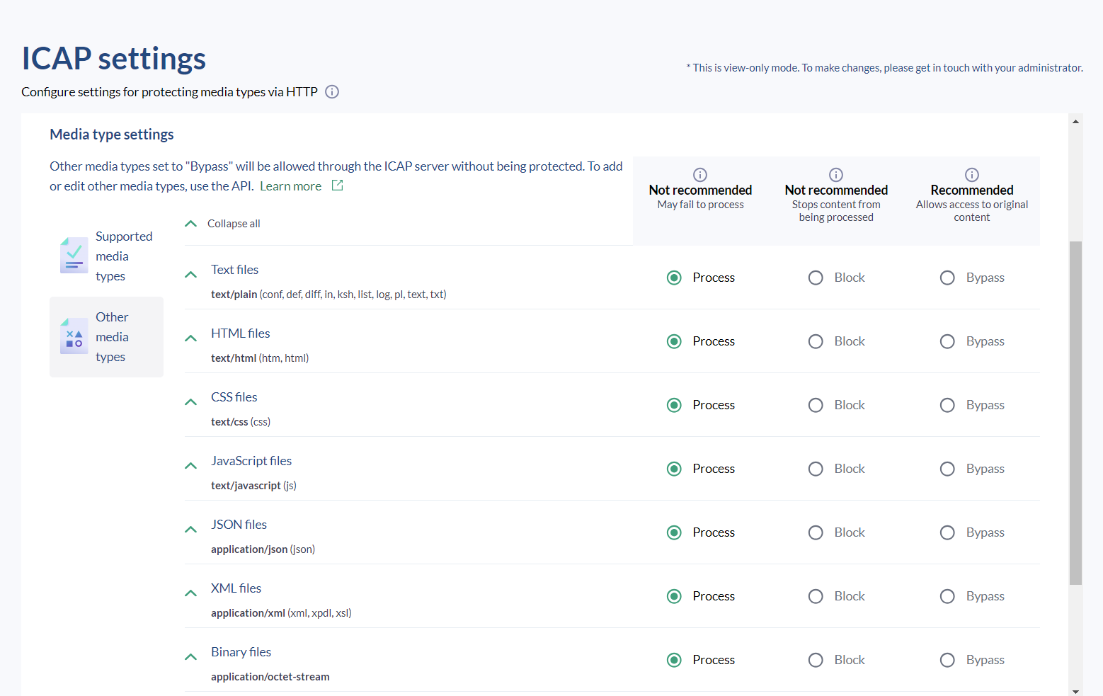Click the scrollbar down arrow
1103x696 pixels.
point(1076,691)
